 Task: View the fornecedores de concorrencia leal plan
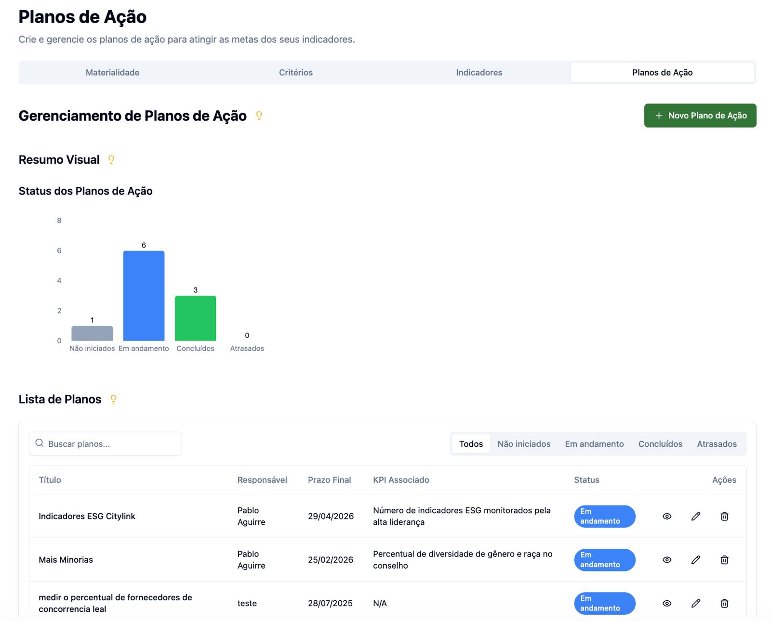coord(667,603)
